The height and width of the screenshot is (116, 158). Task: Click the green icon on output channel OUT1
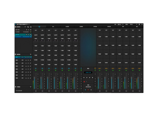pyautogui.click(x=100, y=70)
